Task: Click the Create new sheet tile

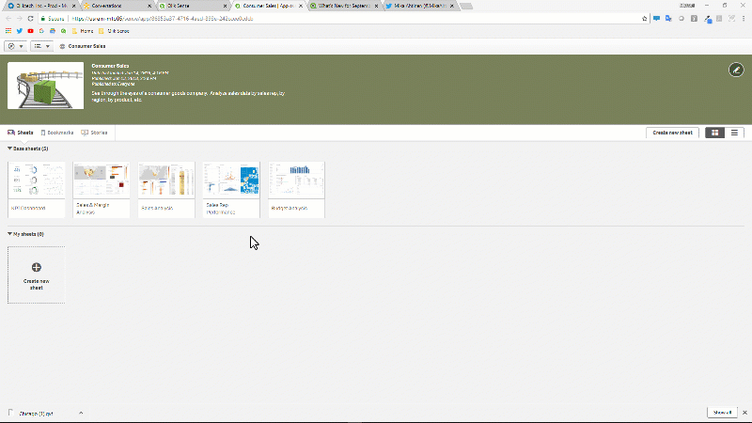Action: click(x=37, y=275)
